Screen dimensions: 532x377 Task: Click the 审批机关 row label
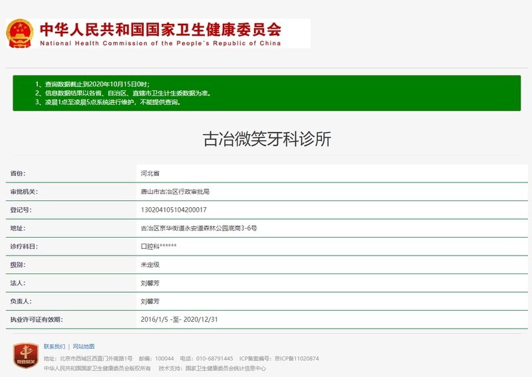click(24, 192)
